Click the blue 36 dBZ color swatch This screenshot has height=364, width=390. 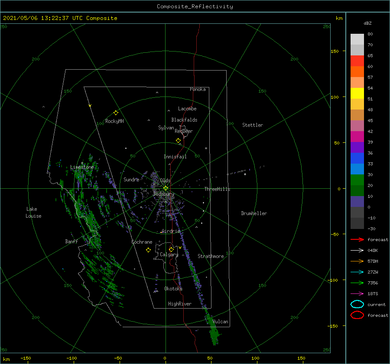(357, 158)
